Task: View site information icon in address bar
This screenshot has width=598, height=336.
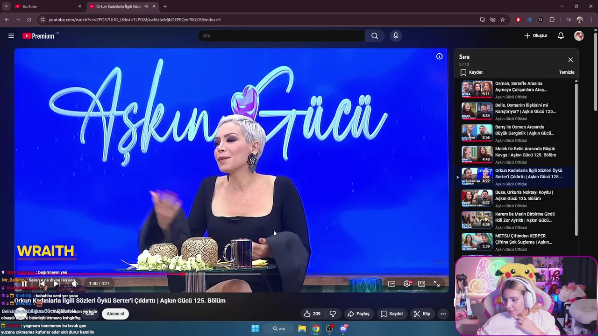Action: click(x=43, y=20)
